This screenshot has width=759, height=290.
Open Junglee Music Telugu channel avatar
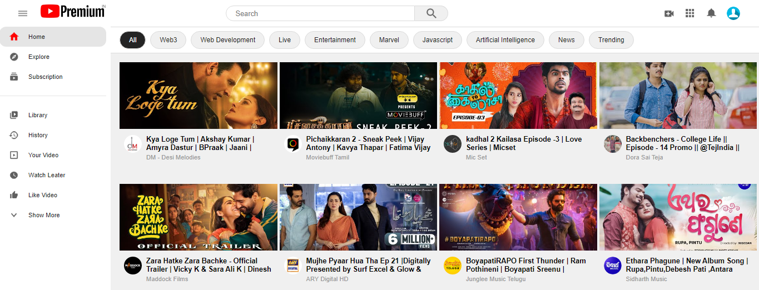[453, 266]
